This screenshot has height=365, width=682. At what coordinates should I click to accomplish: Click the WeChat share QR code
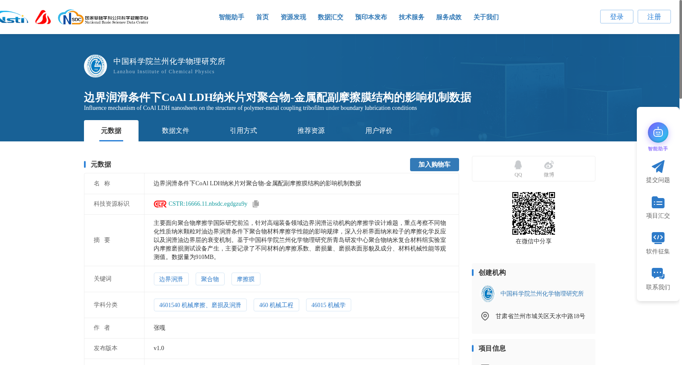534,213
